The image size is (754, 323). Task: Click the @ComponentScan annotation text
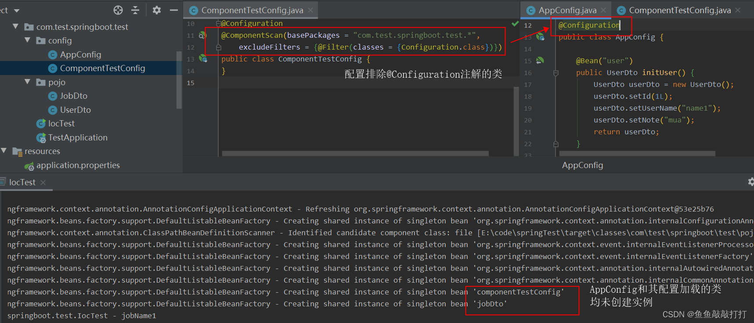252,35
